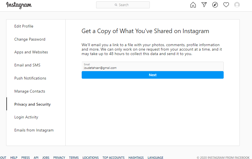Click the Instagram logo
The width and height of the screenshot is (252, 159).
click(19, 5)
